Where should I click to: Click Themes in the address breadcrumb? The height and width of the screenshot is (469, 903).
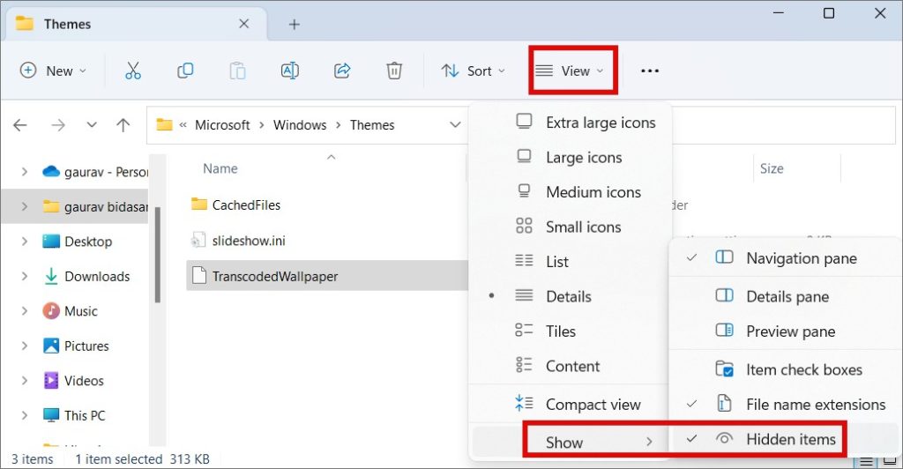pos(372,125)
